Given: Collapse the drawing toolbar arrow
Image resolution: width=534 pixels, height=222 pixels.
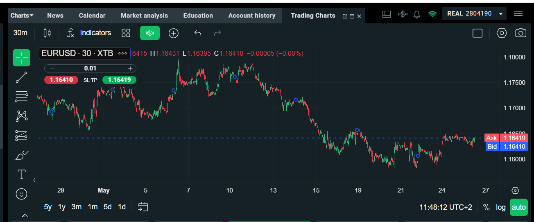Looking at the screenshot, I should pos(34,180).
